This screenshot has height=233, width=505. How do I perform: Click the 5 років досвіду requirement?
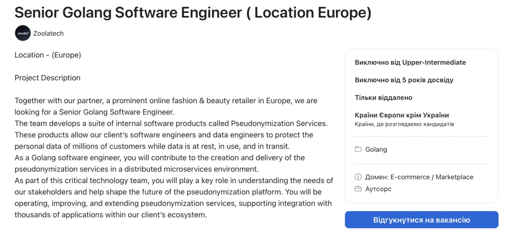[x=404, y=80]
